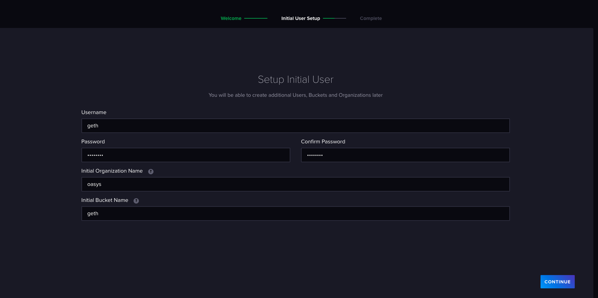
Task: Select the Initial User Setup step
Action: (x=301, y=18)
